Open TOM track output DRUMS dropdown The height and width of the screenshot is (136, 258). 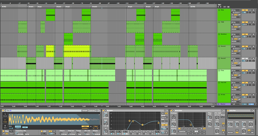(236, 29)
